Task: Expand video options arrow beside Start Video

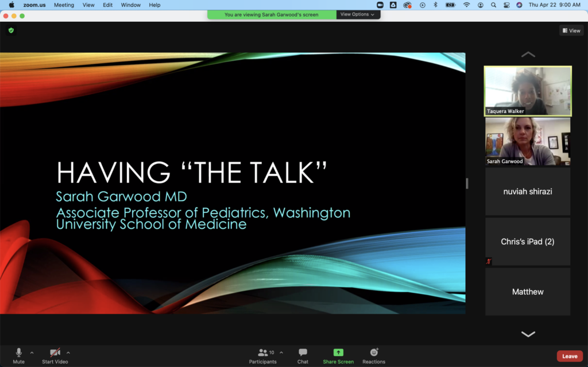Action: 68,353
